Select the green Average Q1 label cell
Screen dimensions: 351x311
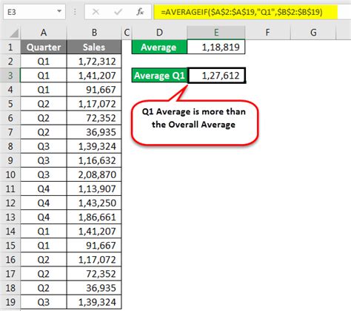[x=159, y=75]
